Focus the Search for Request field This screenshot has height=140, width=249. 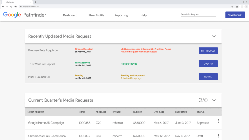198,14
